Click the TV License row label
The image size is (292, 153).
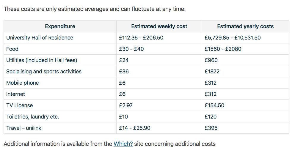[x=19, y=105]
